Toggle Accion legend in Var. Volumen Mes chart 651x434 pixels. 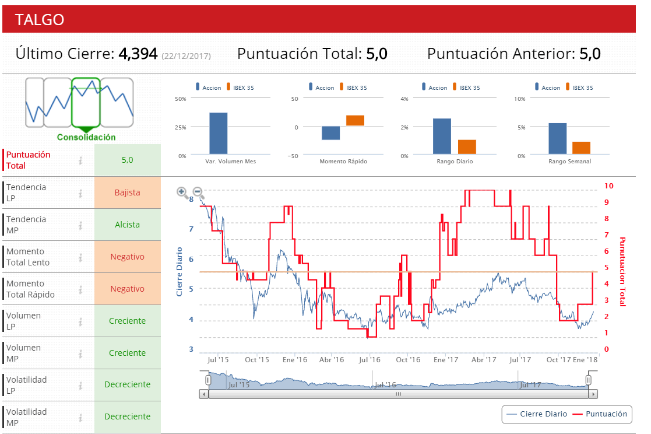(208, 87)
